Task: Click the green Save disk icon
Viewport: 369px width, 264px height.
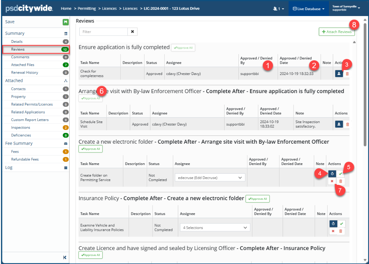Action: point(65,22)
